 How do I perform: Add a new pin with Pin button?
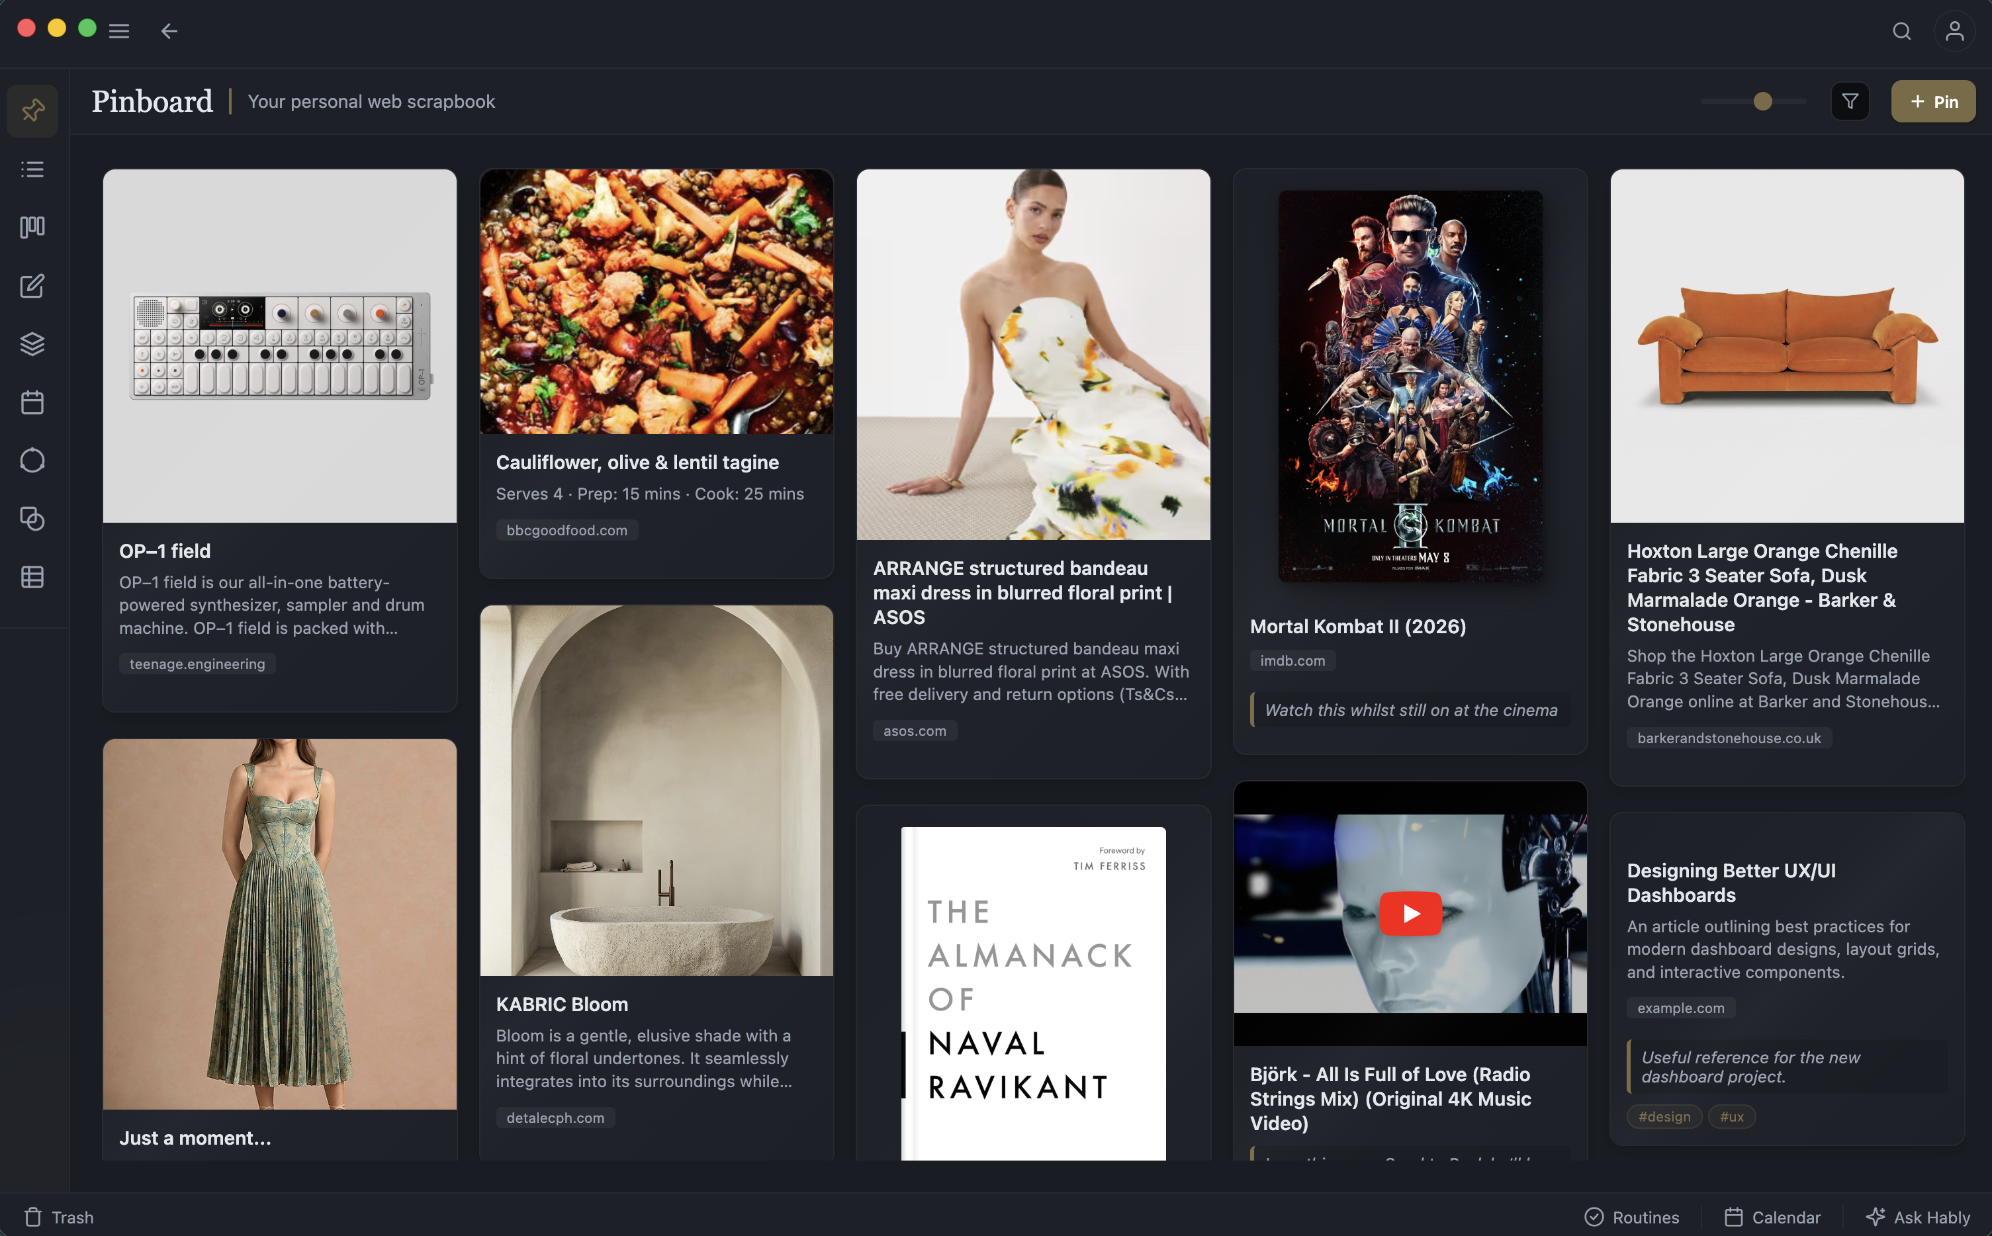pyautogui.click(x=1933, y=101)
